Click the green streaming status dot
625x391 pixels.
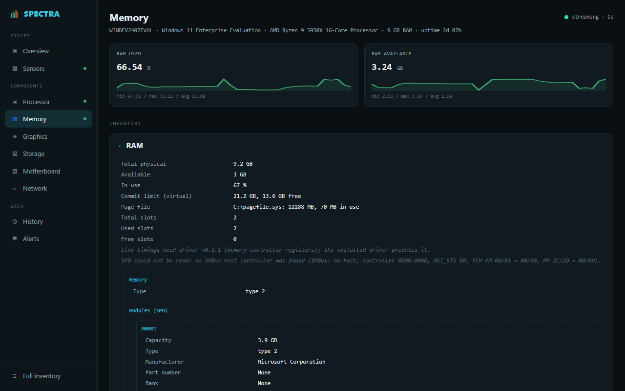click(566, 17)
